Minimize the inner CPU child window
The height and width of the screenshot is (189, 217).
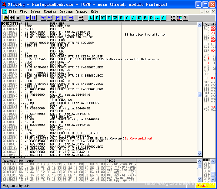202,12
